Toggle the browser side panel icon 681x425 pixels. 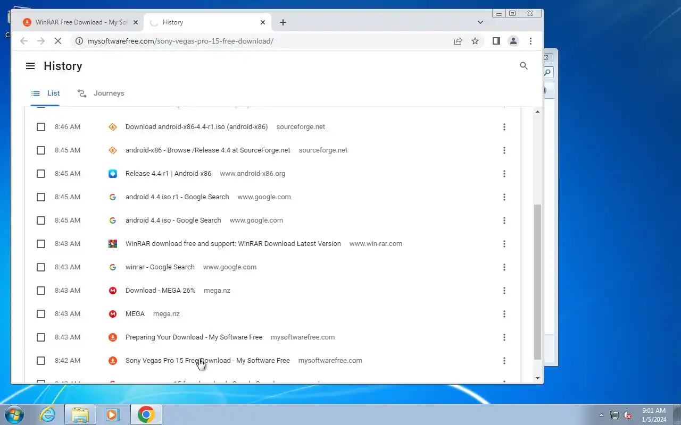(496, 41)
